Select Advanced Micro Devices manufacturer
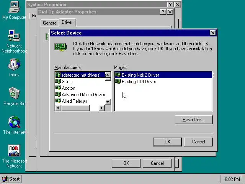The image size is (245, 184). coord(80,95)
